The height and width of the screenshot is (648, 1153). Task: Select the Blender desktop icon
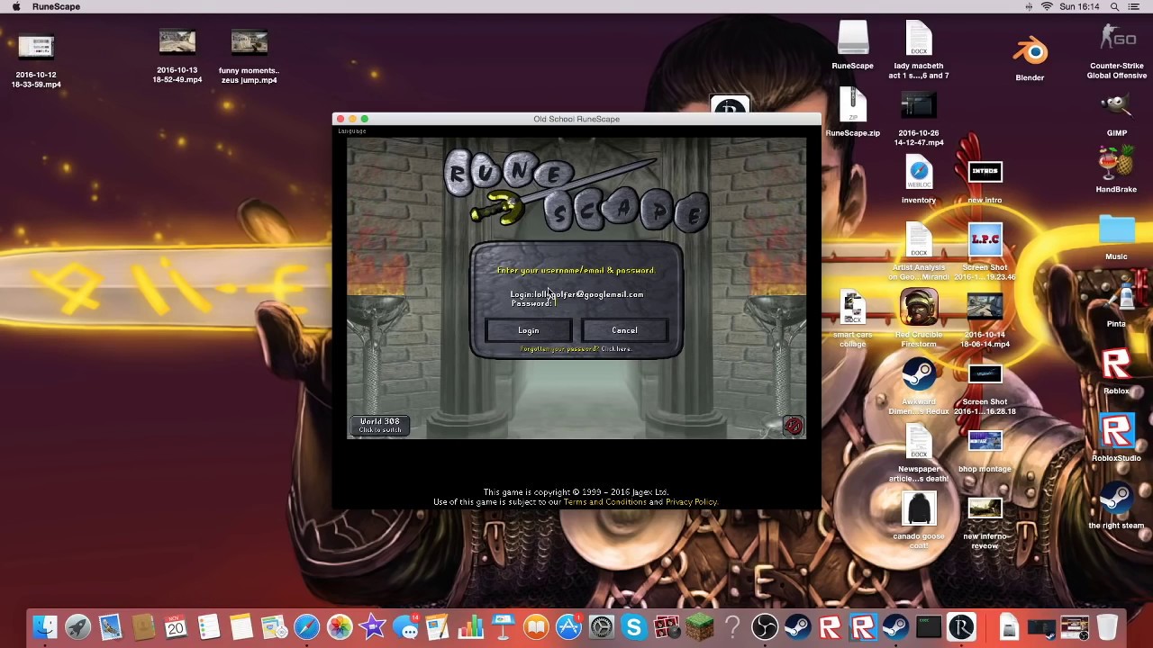[1030, 58]
